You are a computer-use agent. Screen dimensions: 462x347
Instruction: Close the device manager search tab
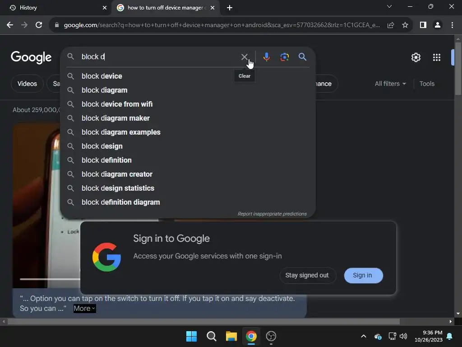point(213,8)
